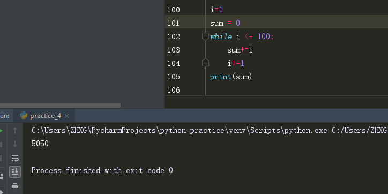Toggle the Soft-Wrap console icon
Viewport: 388px width, 194px height.
click(x=15, y=158)
